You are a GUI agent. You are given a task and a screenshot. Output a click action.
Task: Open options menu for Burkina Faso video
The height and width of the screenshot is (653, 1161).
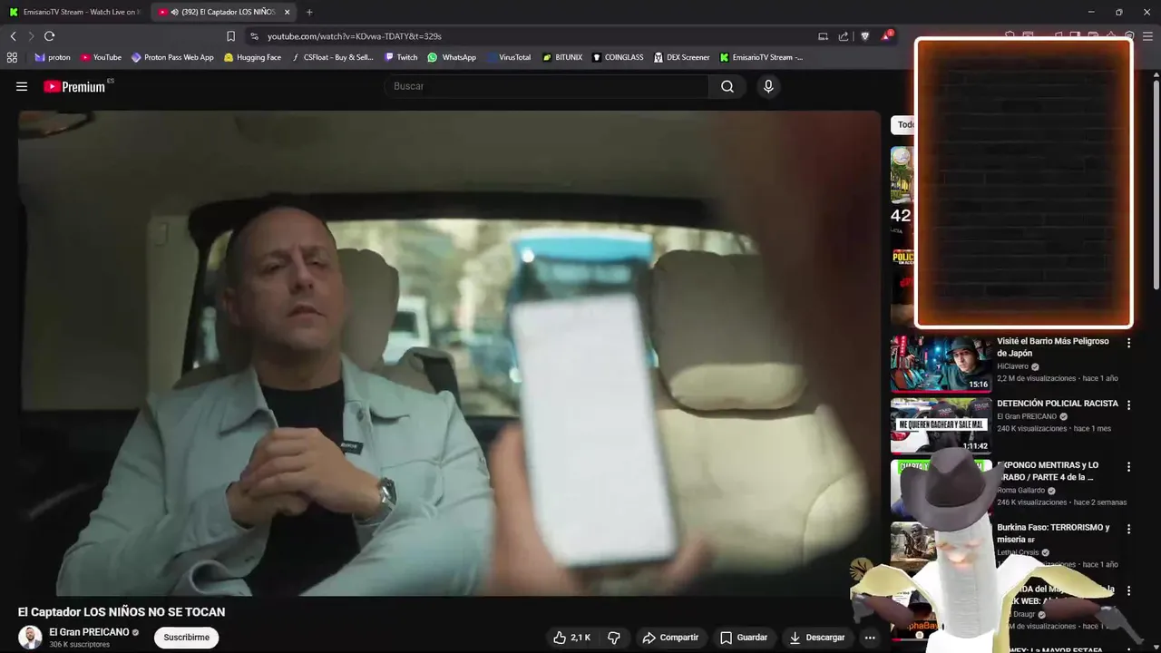coord(1128,529)
